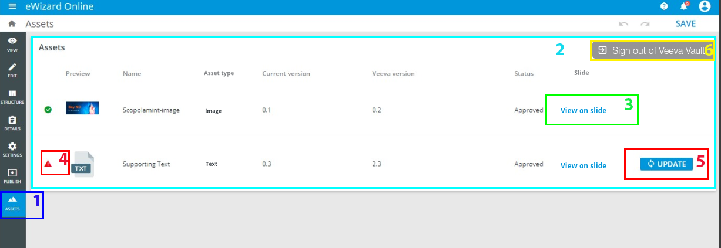This screenshot has height=248, width=721.
Task: Open the Details panel in the sidebar
Action: coord(12,124)
